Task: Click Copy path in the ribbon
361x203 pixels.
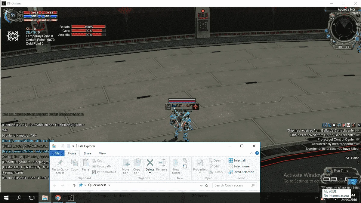Action: coord(101,166)
